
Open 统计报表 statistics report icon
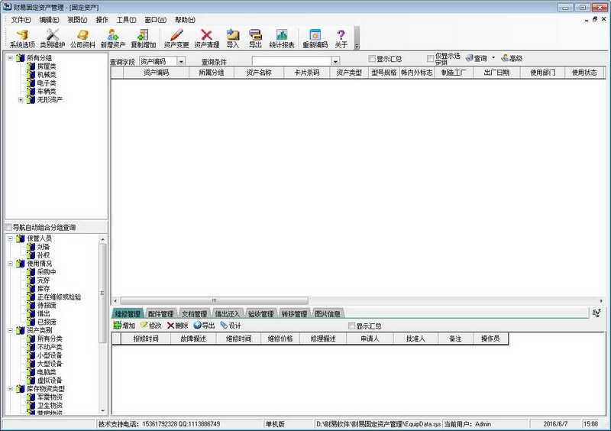coord(282,38)
